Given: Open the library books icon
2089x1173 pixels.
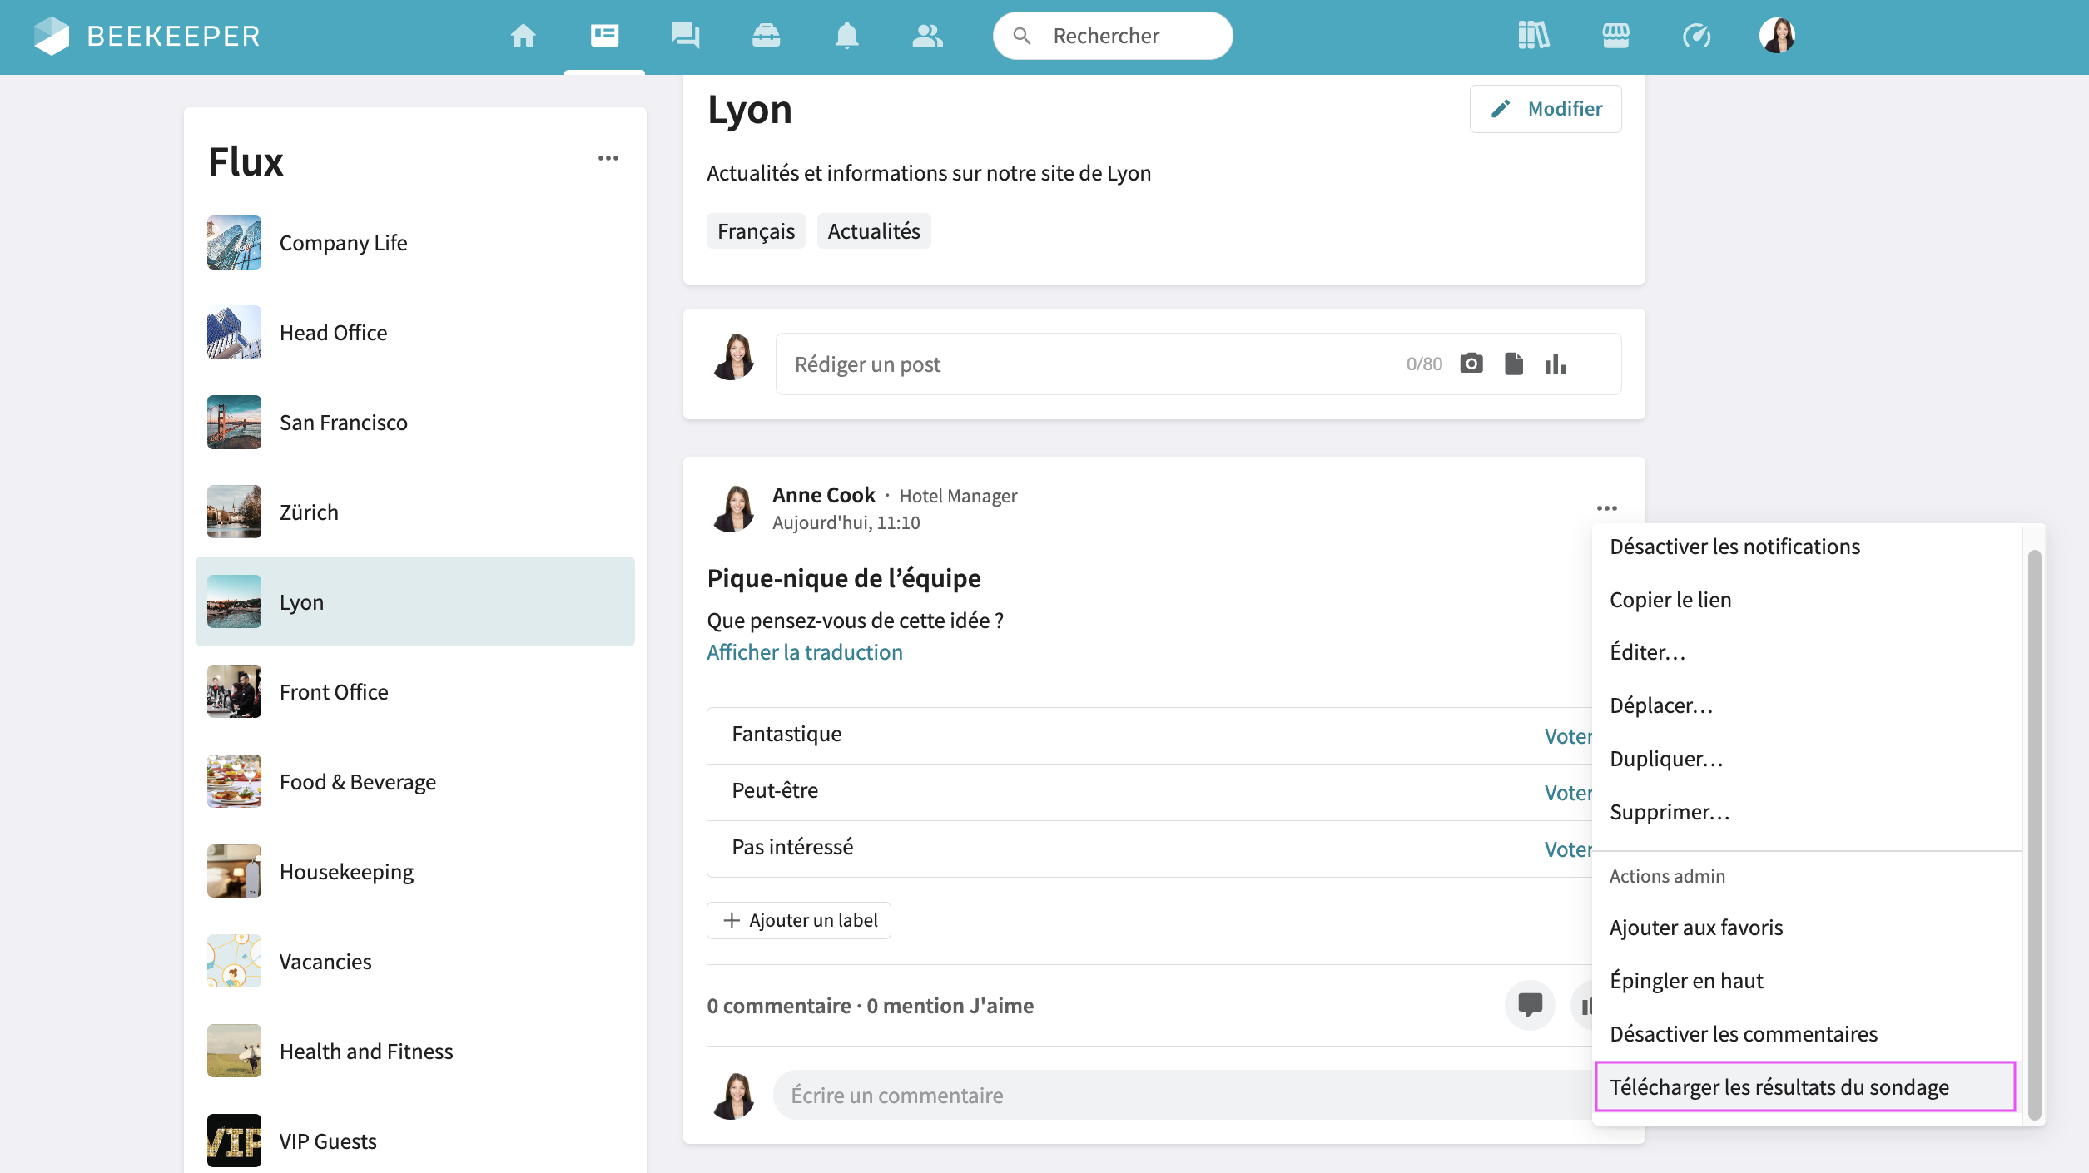Looking at the screenshot, I should coord(1533,36).
